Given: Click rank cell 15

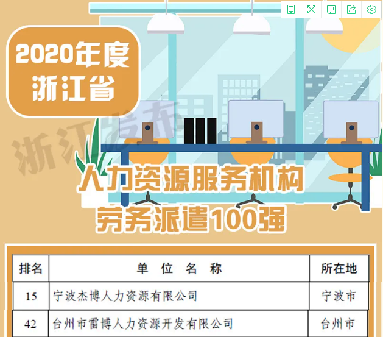Looking at the screenshot, I should coord(31,296).
